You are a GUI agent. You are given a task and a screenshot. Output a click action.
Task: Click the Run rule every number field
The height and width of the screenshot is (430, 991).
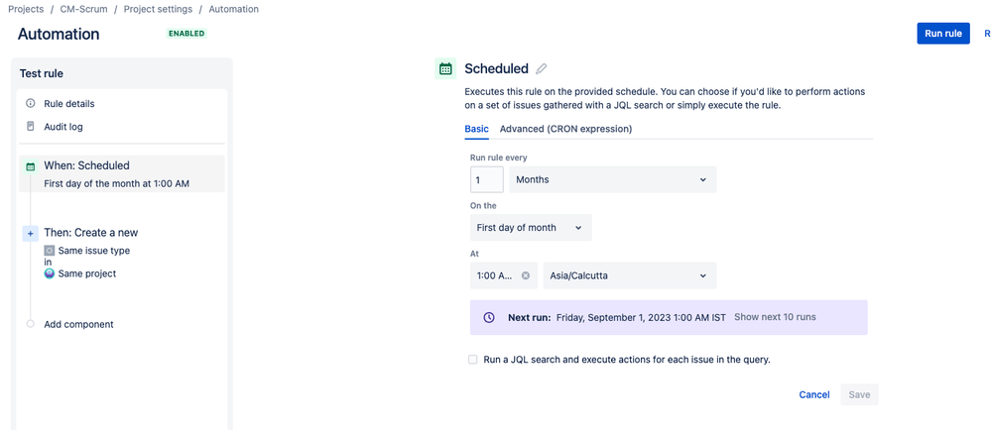pyautogui.click(x=487, y=179)
